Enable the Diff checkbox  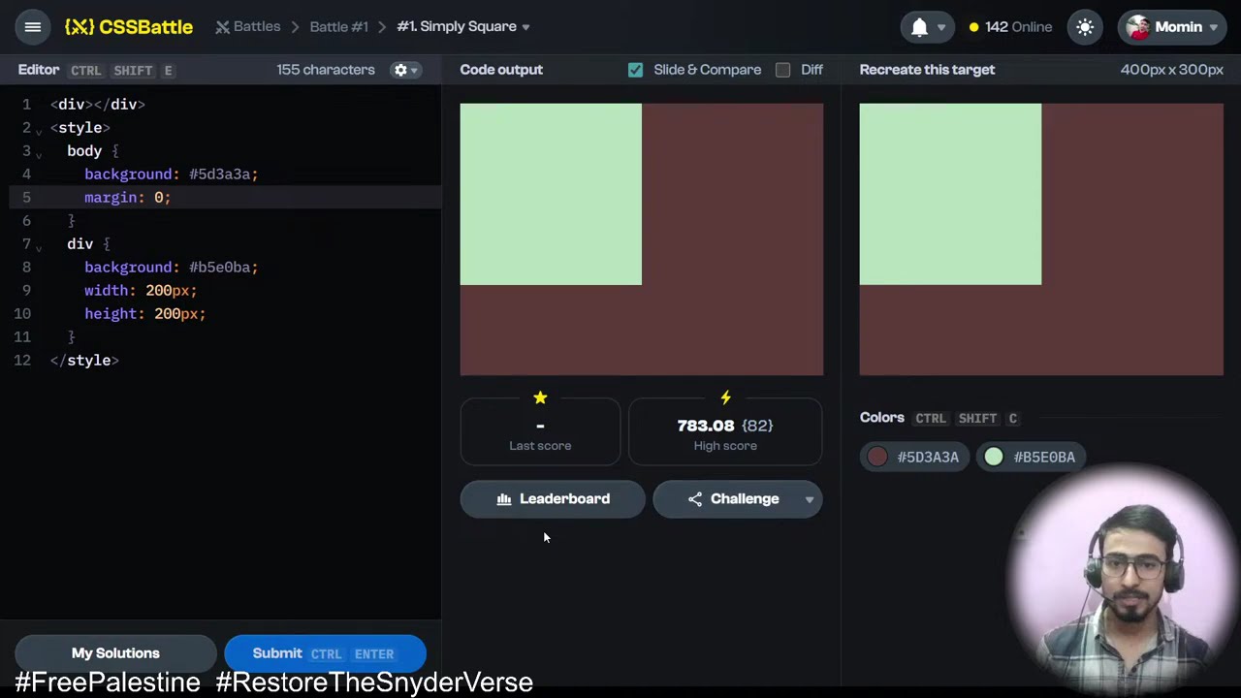[782, 70]
